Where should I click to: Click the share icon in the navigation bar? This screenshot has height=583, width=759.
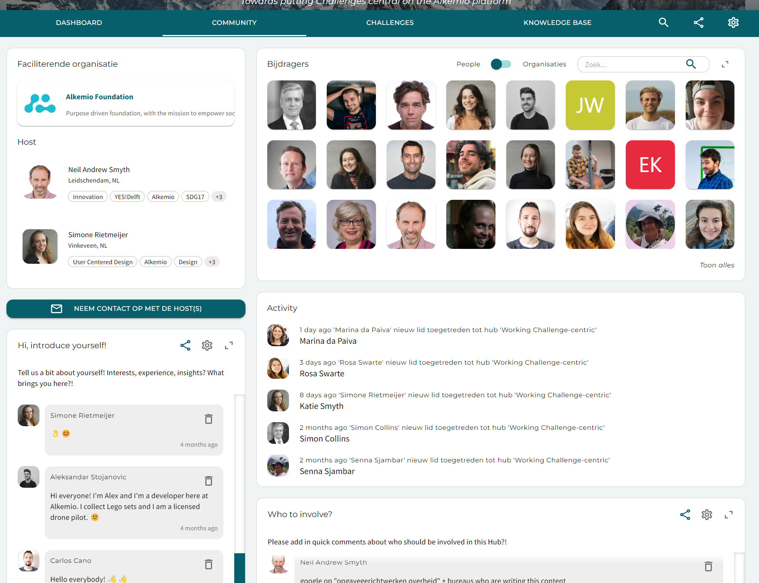pyautogui.click(x=698, y=23)
